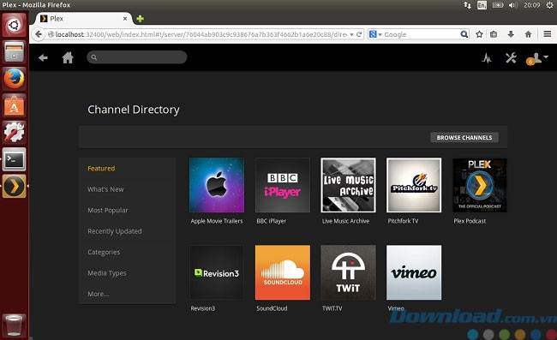Open the URL history dropdown arrow
The width and height of the screenshot is (557, 340).
[x=351, y=34]
